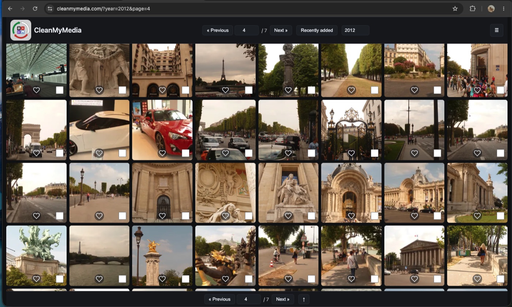Check the ornate golden gate photo

pos(374,153)
